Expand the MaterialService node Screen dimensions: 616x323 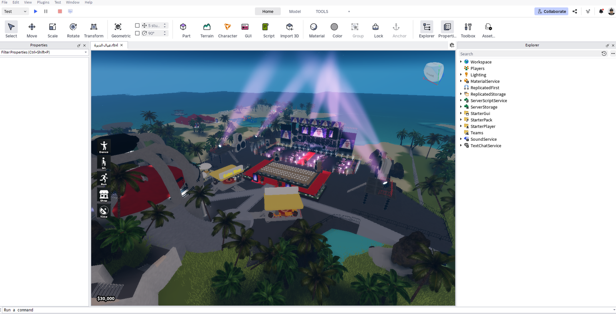click(461, 81)
